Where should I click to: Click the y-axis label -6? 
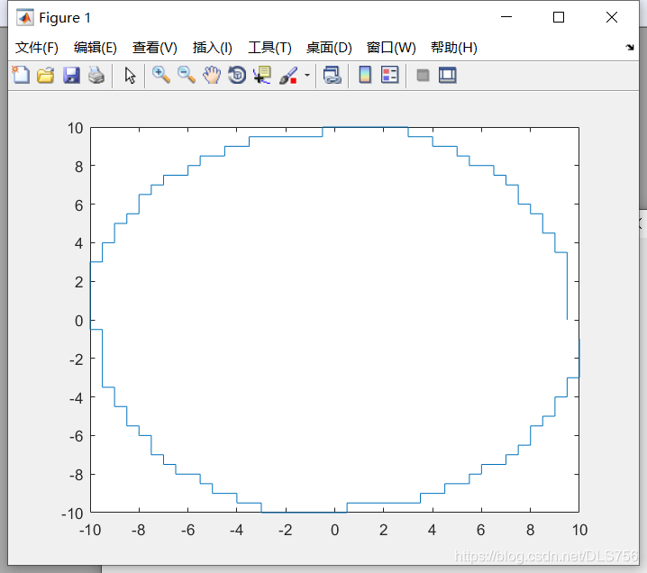pyautogui.click(x=77, y=436)
